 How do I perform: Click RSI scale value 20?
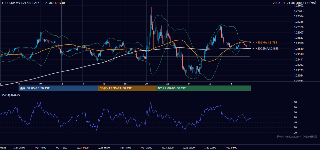coord(295,132)
